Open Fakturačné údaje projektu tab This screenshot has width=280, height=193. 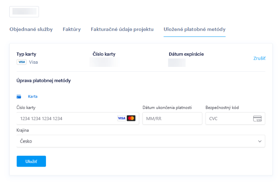coord(122,29)
